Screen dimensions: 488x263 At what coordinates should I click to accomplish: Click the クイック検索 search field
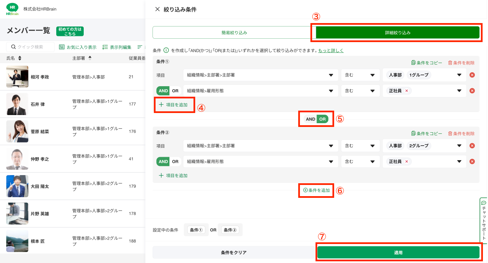click(x=33, y=47)
